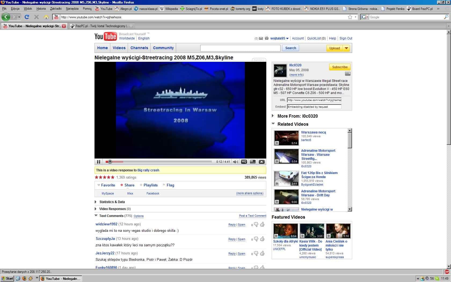The height and width of the screenshot is (282, 451).
Task: Click the Share option
Action: pyautogui.click(x=127, y=185)
